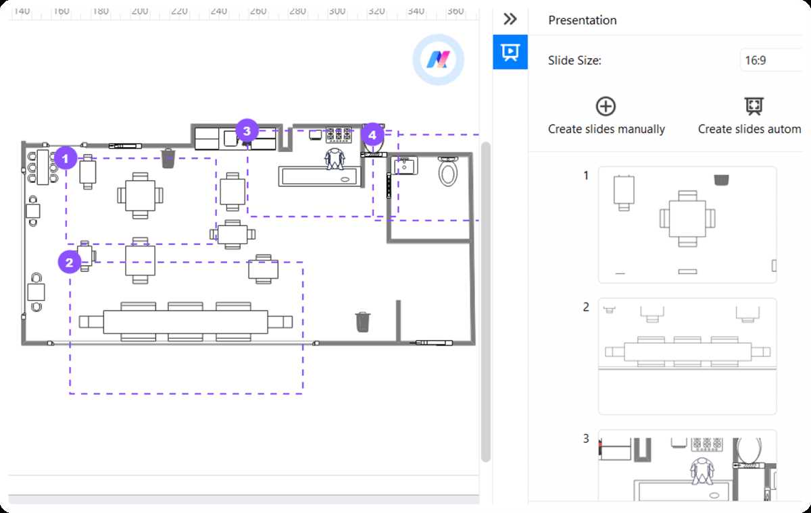
Task: Click the floating assistant logo button
Action: (x=438, y=60)
